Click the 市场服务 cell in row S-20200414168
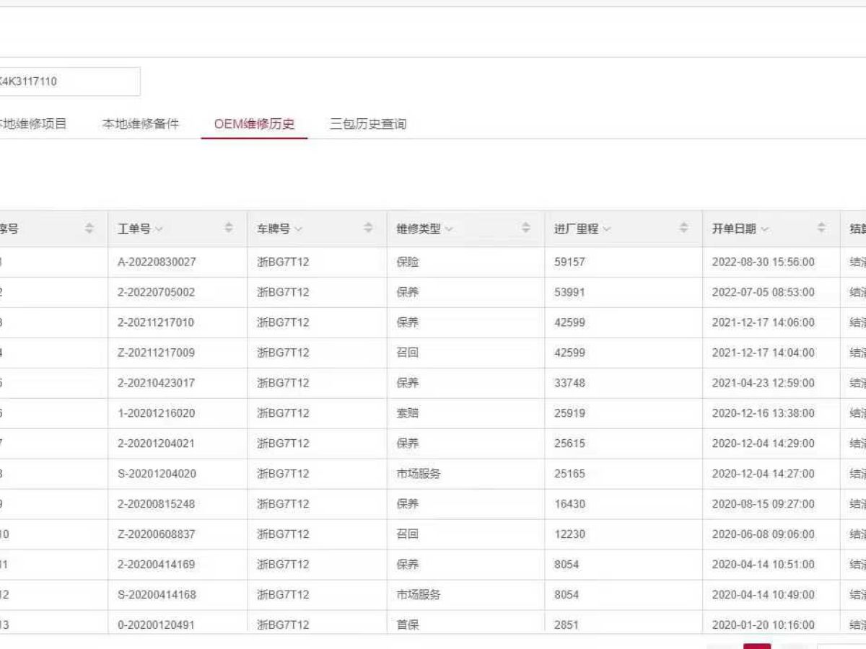This screenshot has width=866, height=649. (x=419, y=595)
